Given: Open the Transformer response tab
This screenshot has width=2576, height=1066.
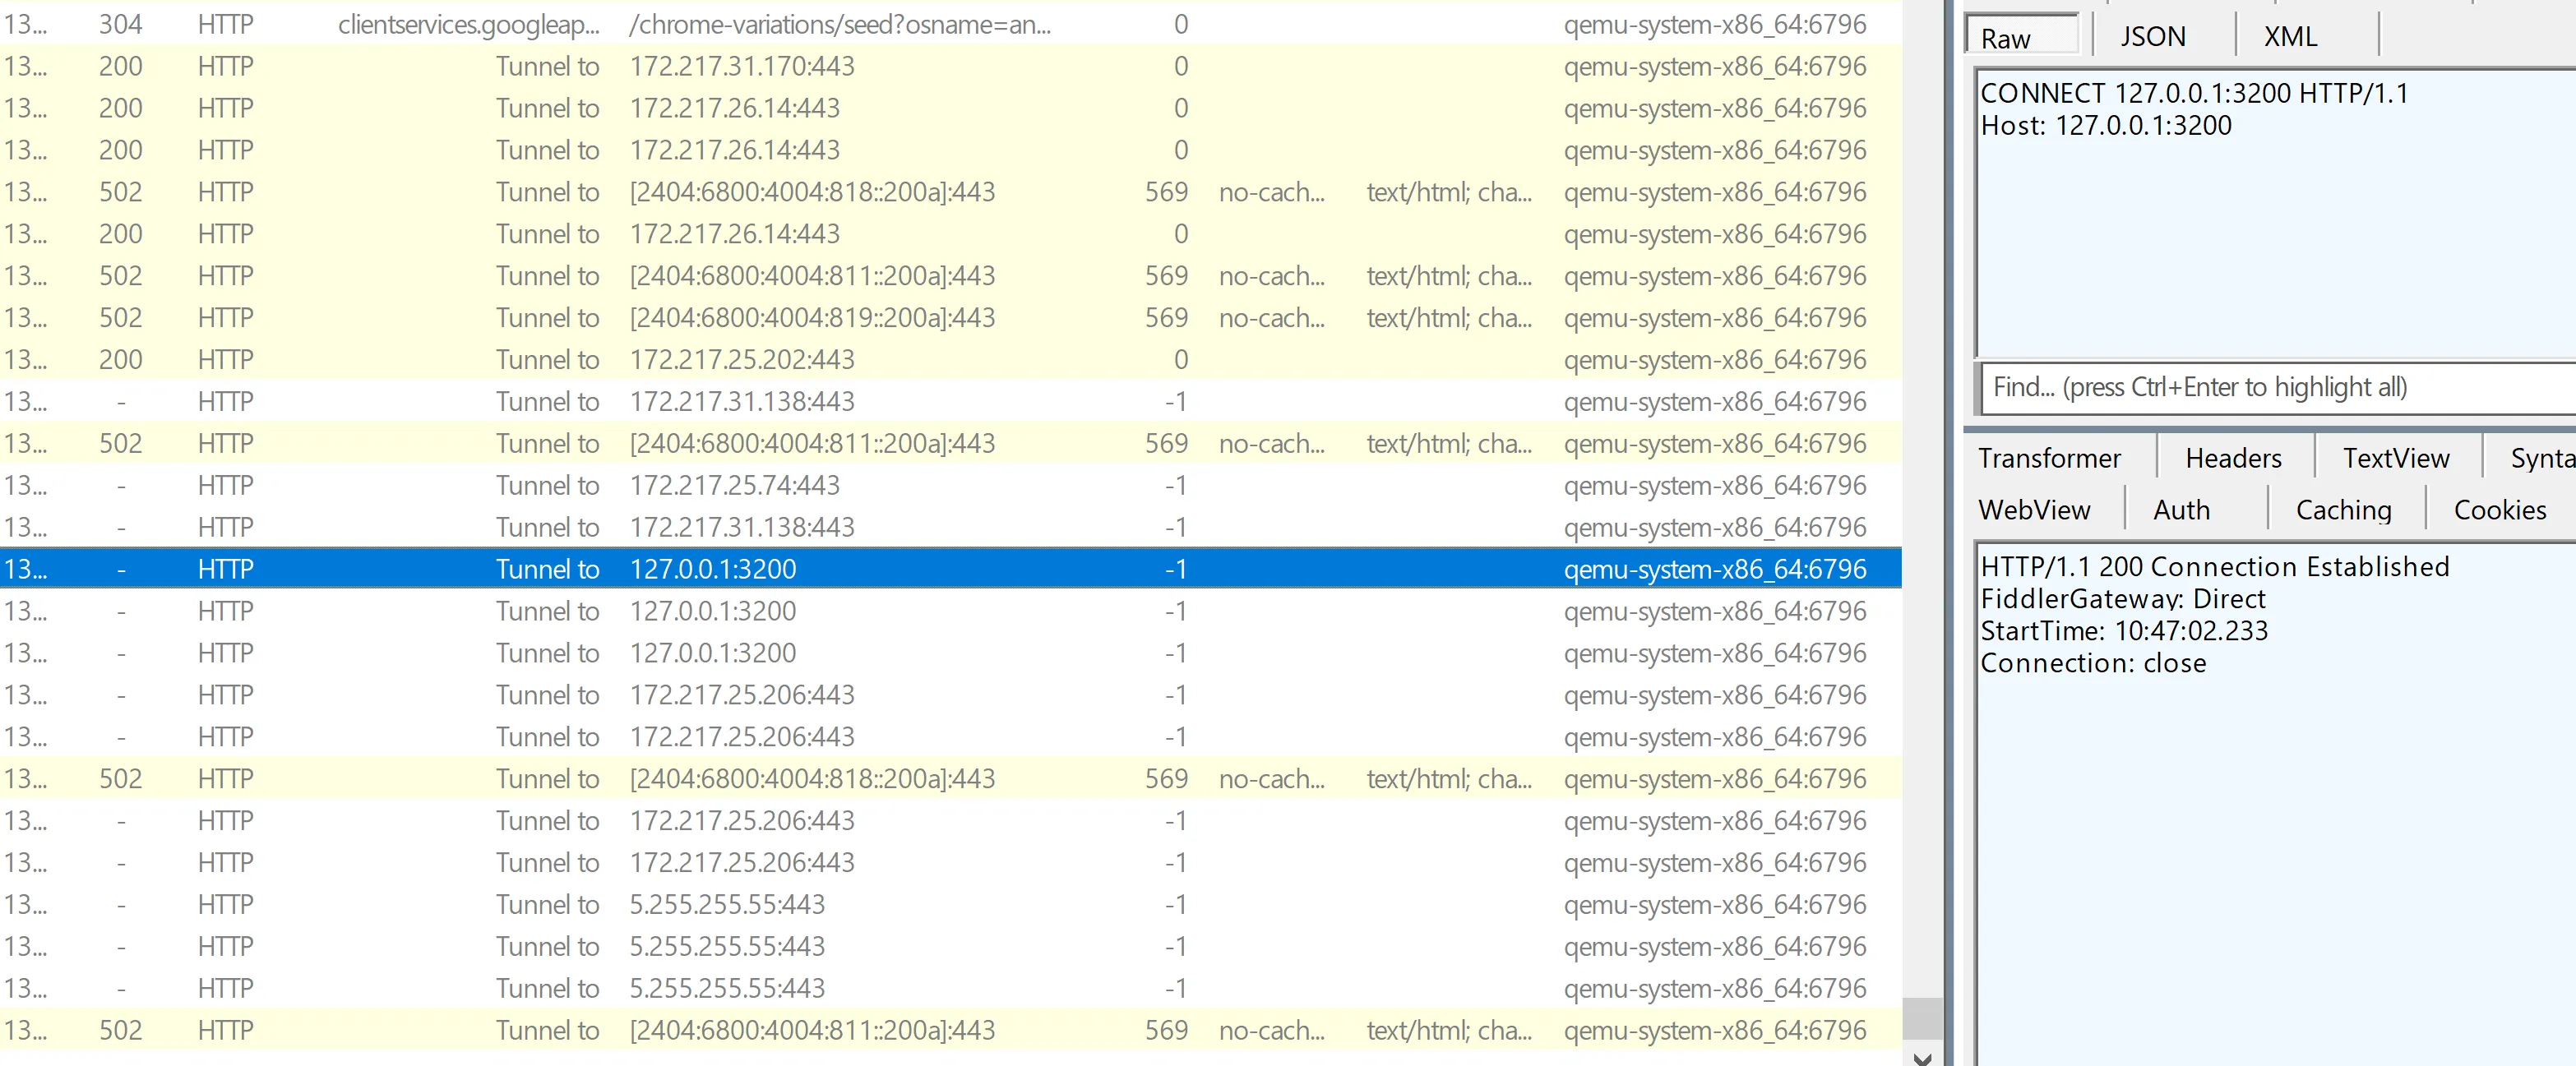Looking at the screenshot, I should 2049,458.
